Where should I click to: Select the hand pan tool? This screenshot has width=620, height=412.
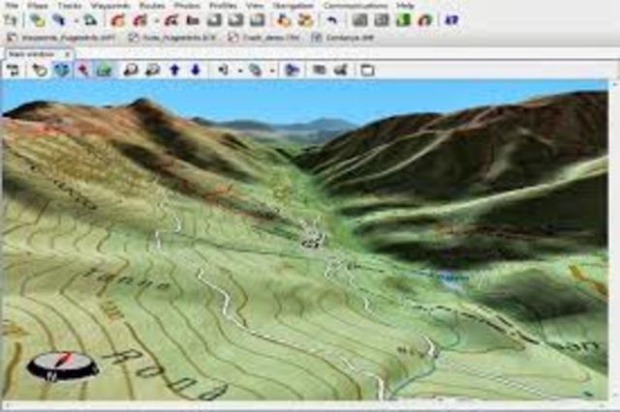coord(40,71)
